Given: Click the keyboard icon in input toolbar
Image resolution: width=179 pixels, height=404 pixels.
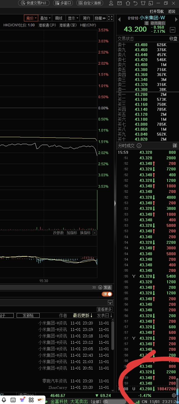Looking at the screenshot, I should (x=13, y=400).
